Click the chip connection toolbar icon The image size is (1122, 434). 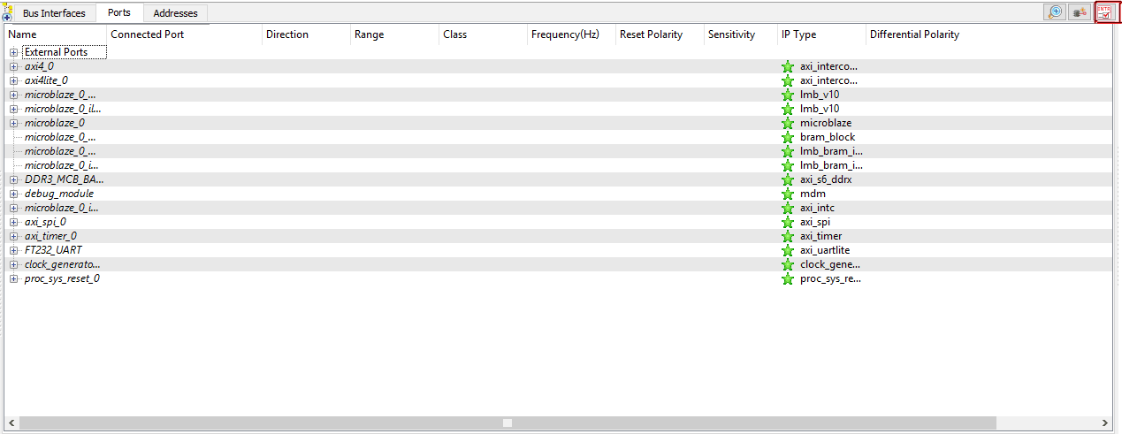click(x=1079, y=12)
